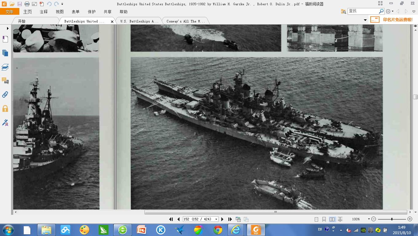Go back to the previous view
This screenshot has width=418, height=236.
(238, 219)
